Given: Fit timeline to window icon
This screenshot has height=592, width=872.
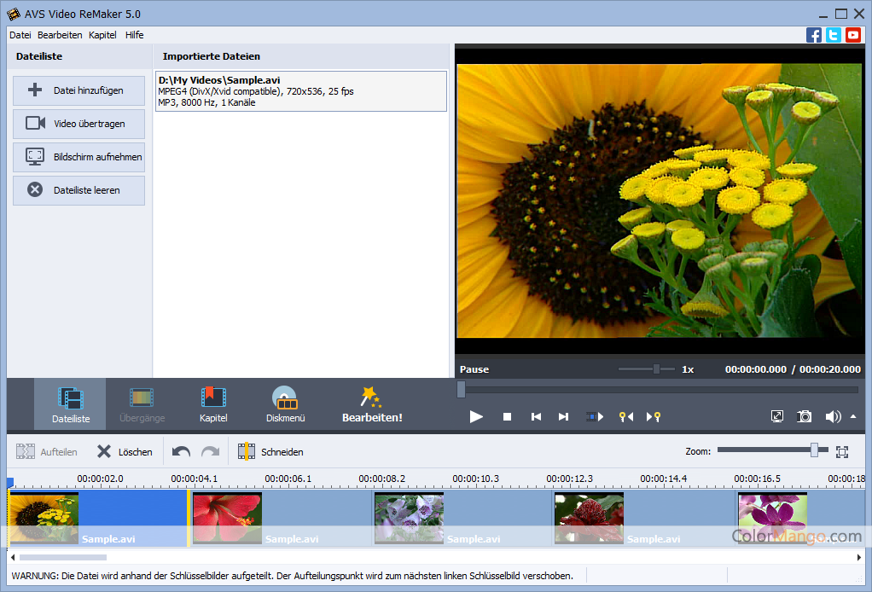Looking at the screenshot, I should (842, 452).
